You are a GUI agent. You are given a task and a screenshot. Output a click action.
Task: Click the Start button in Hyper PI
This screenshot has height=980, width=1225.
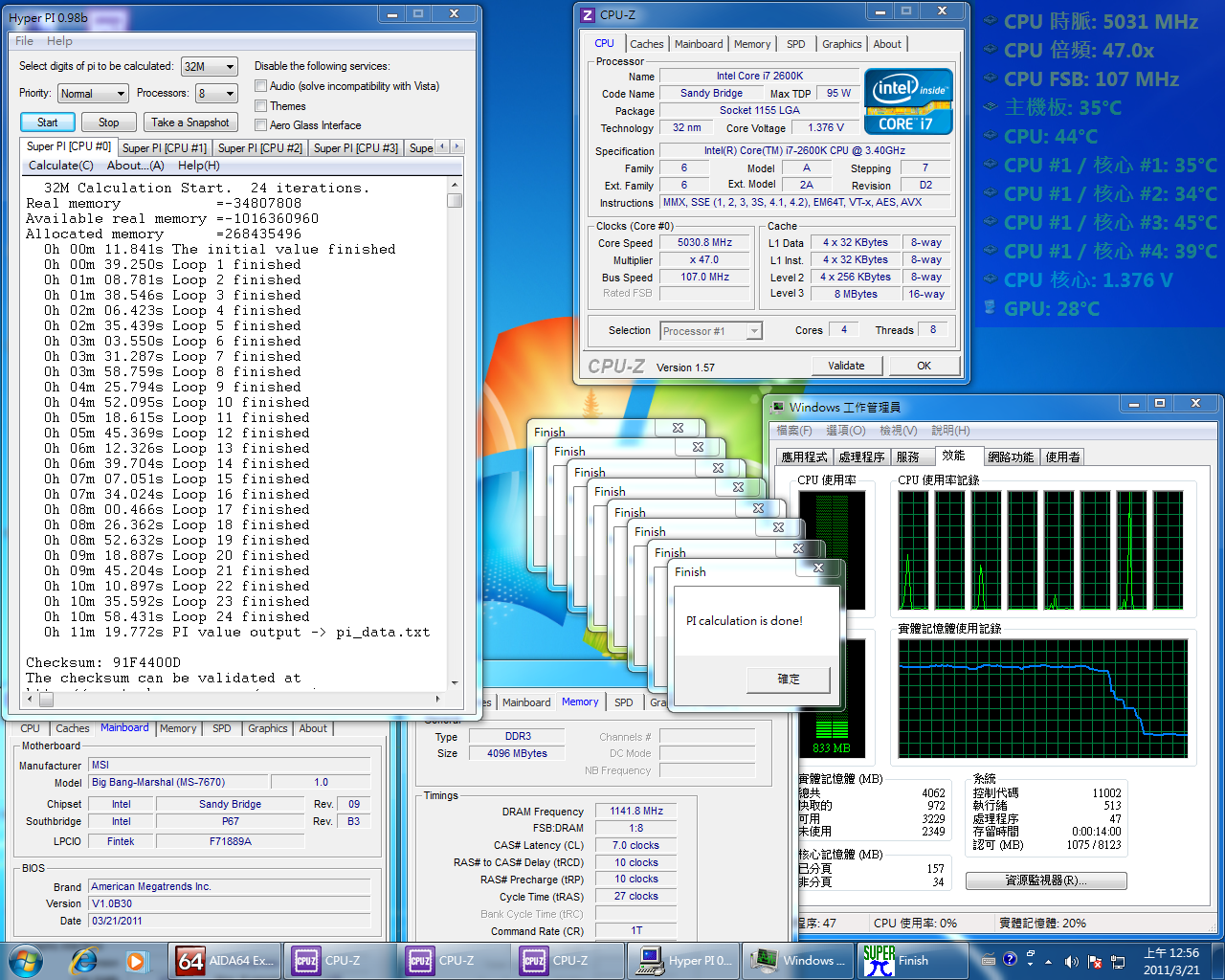[x=48, y=122]
